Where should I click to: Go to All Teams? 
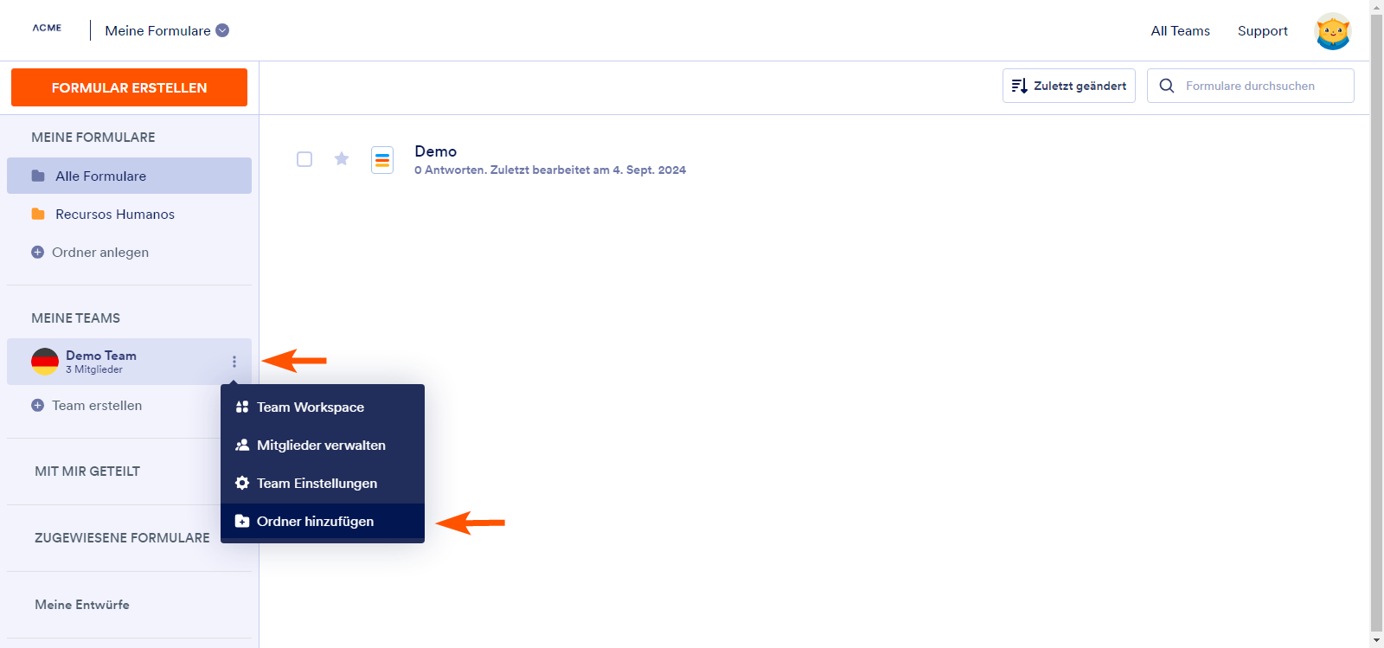pos(1180,31)
